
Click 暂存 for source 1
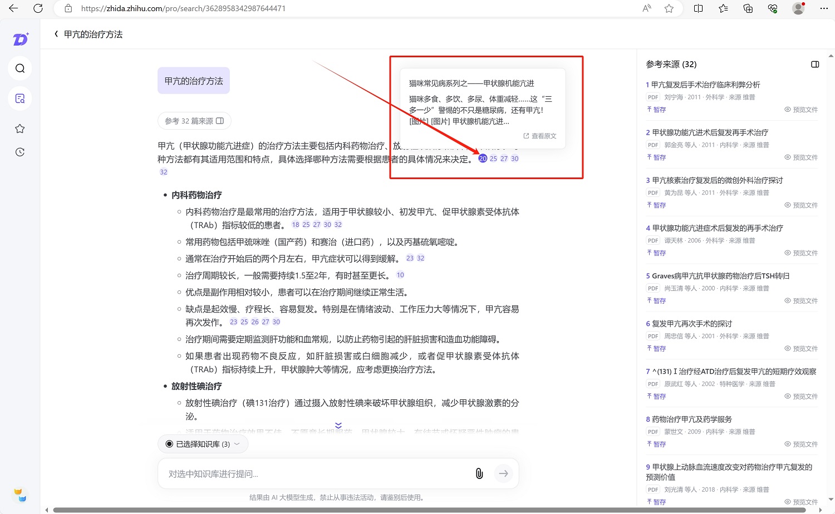point(656,110)
